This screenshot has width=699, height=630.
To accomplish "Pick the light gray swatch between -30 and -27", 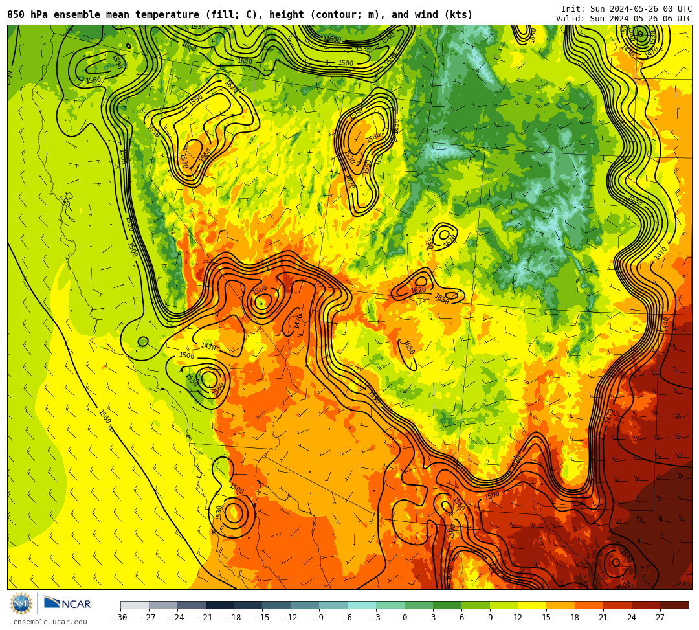I will [135, 605].
